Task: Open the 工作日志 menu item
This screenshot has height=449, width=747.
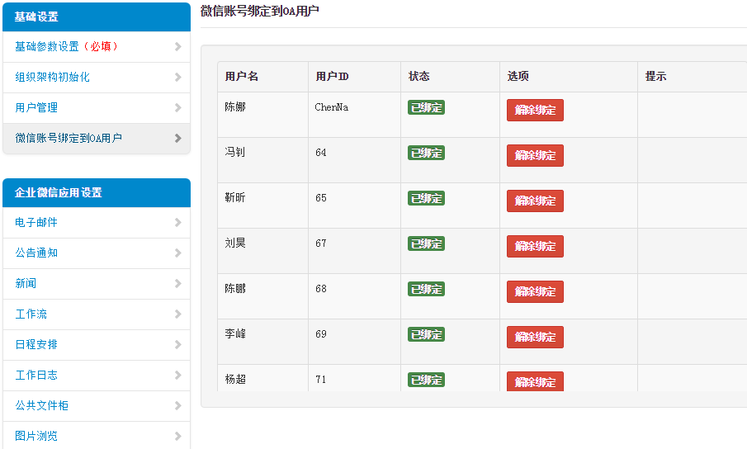Action: tap(37, 376)
